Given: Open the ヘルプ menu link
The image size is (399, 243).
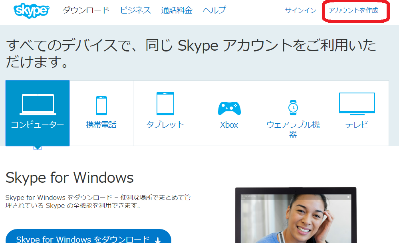Looking at the screenshot, I should pyautogui.click(x=214, y=10).
